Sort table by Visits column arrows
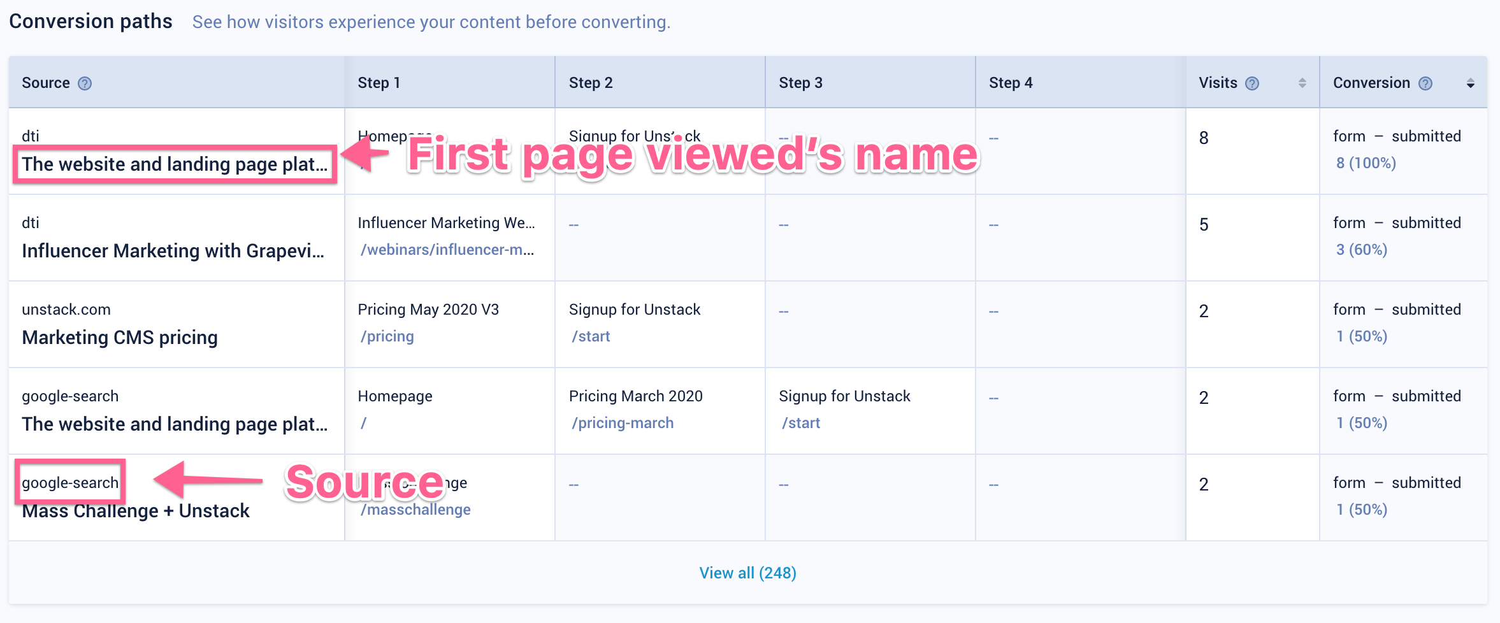Screen dimensions: 1500x623 (1302, 83)
